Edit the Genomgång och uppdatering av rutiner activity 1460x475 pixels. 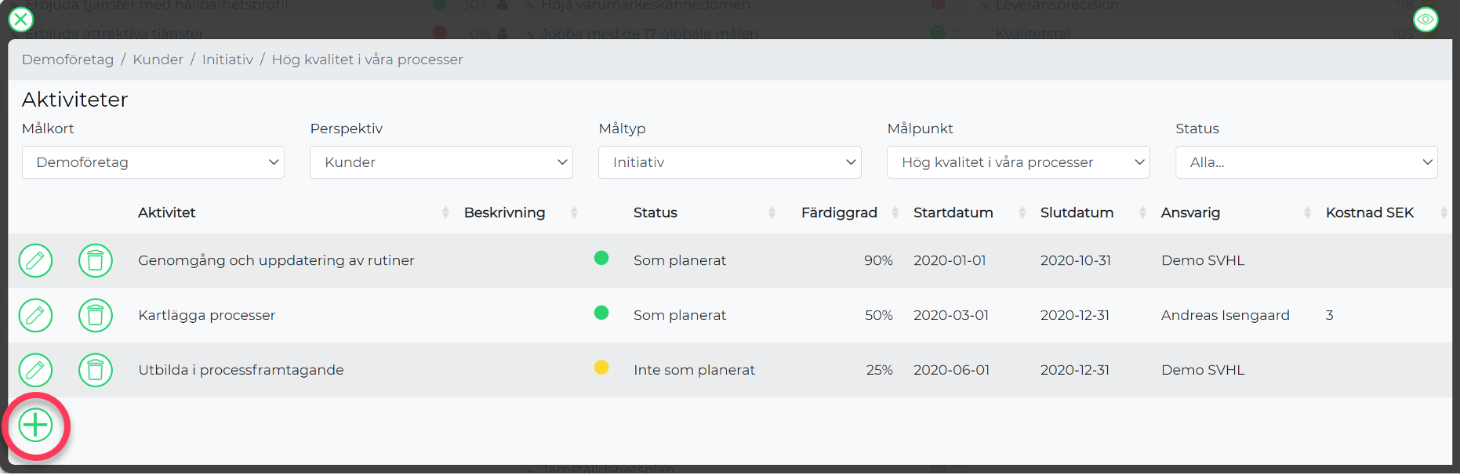click(x=35, y=260)
